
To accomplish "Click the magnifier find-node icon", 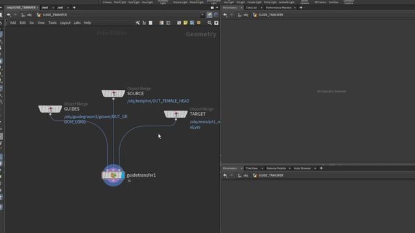I will tap(209, 23).
